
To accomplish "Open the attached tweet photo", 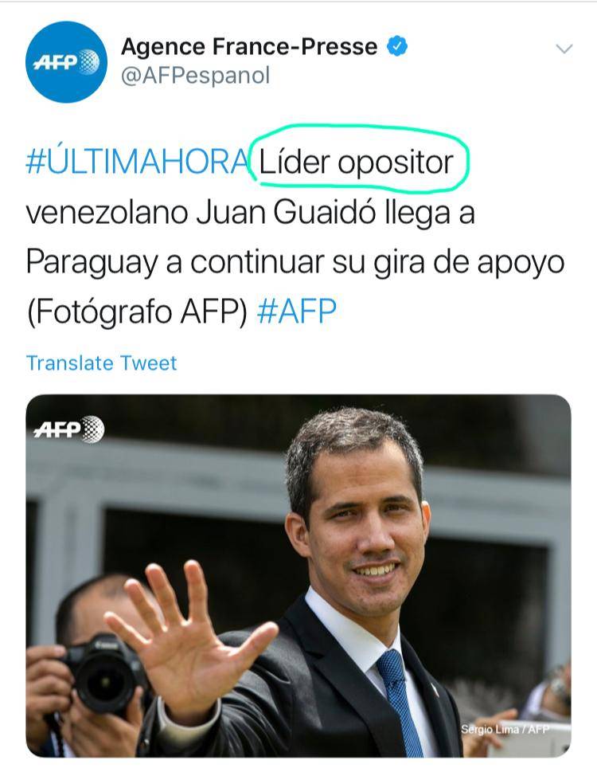I will [298, 575].
